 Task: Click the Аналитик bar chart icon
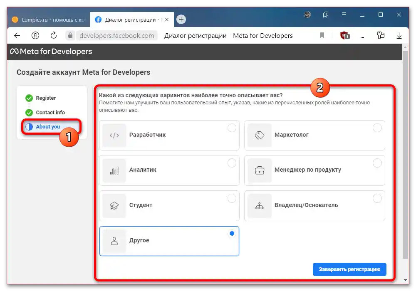point(114,170)
